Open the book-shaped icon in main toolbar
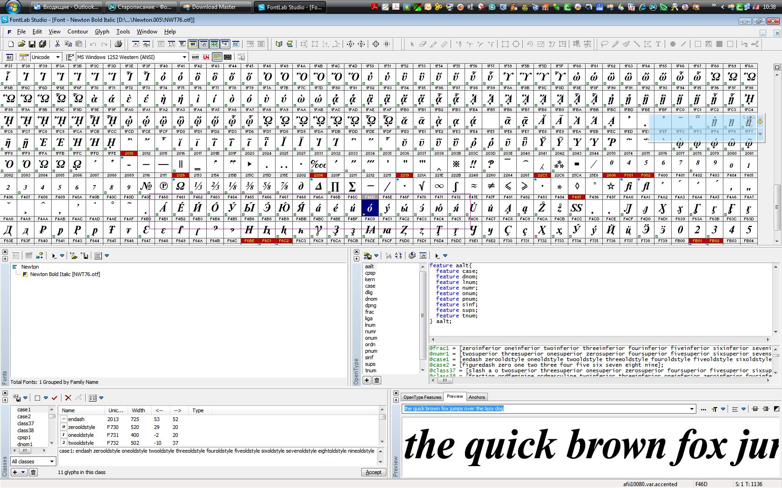Viewport: 782px width, 488px height. pyautogui.click(x=279, y=44)
